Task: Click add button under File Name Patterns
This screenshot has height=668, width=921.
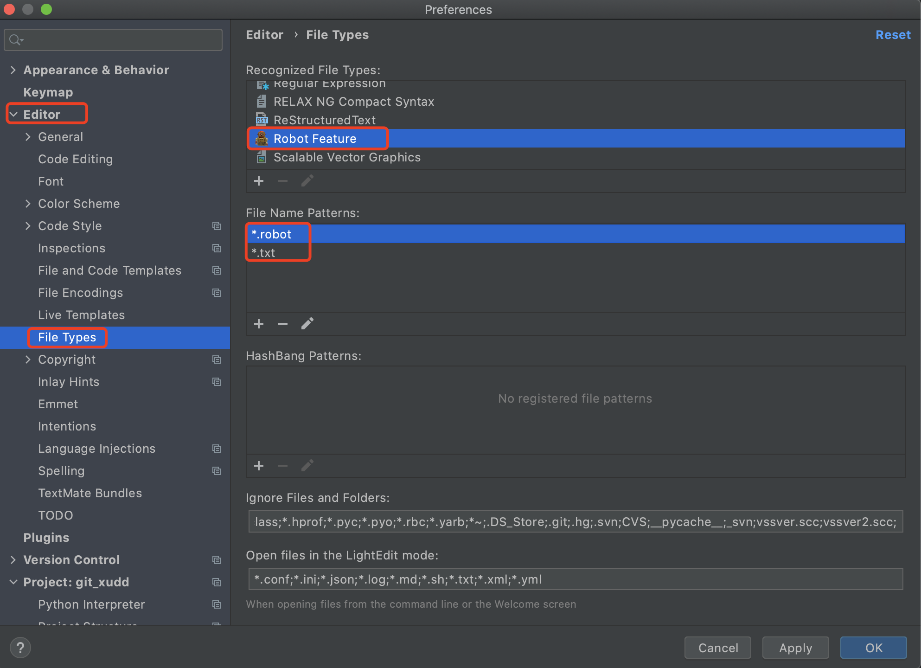Action: pos(259,324)
